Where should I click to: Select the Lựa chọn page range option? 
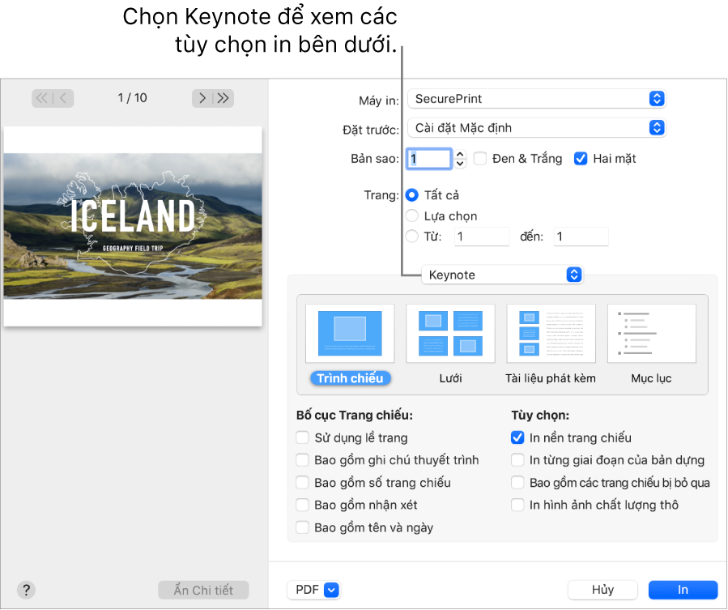click(x=413, y=215)
